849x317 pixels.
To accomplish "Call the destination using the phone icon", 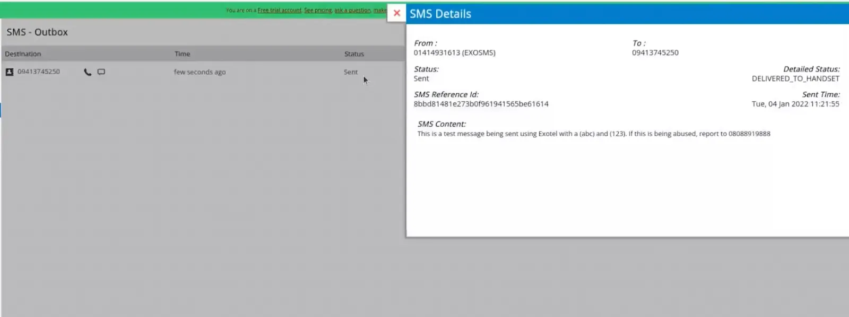I will tap(88, 72).
